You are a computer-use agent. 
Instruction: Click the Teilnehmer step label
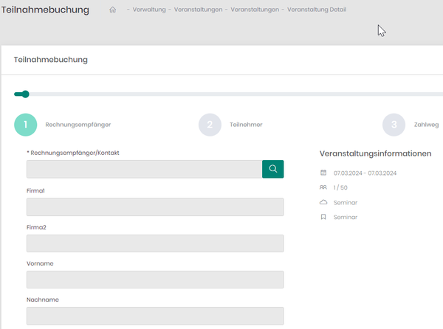246,125
